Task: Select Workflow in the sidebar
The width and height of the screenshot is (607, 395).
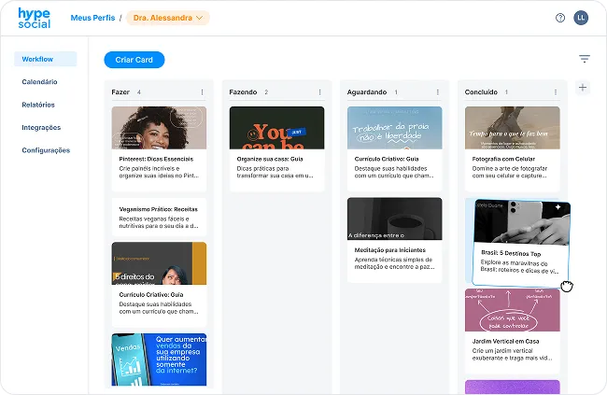Action: 46,59
